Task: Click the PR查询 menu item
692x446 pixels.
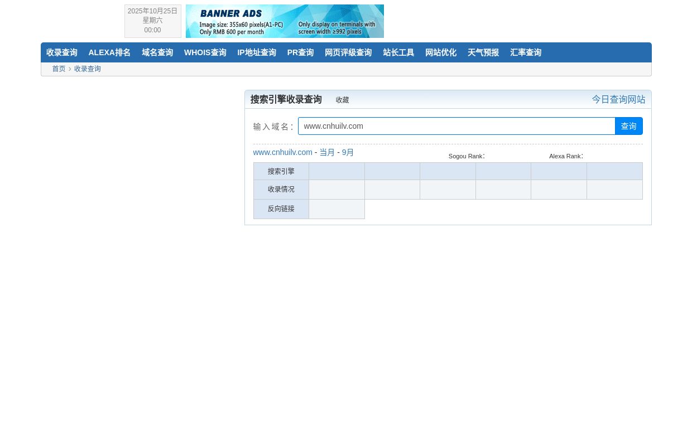Action: pyautogui.click(x=300, y=52)
